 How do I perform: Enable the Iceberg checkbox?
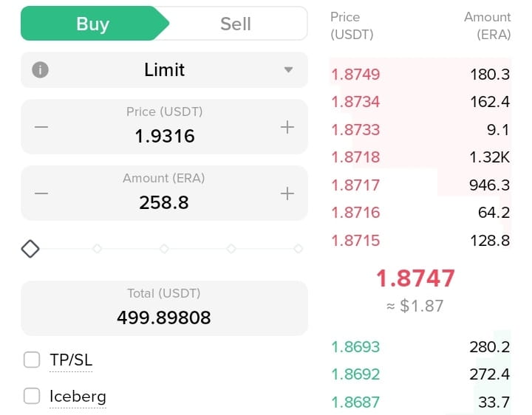click(x=32, y=396)
